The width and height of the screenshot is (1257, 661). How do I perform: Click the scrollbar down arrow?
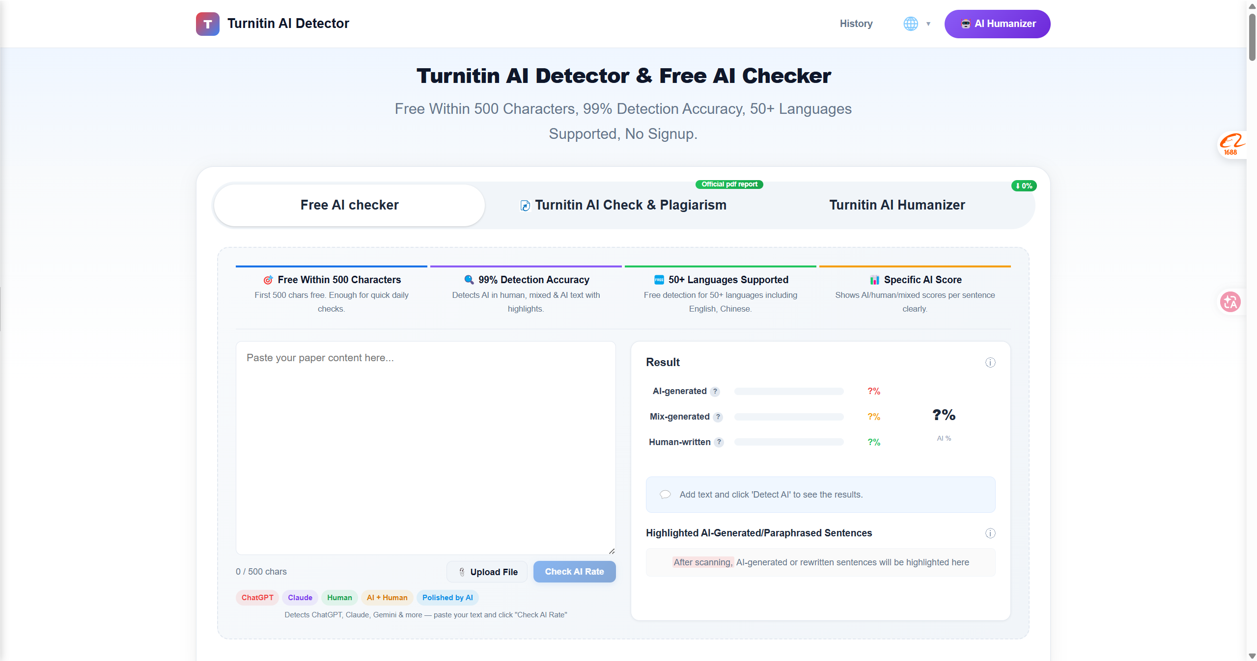1252,656
